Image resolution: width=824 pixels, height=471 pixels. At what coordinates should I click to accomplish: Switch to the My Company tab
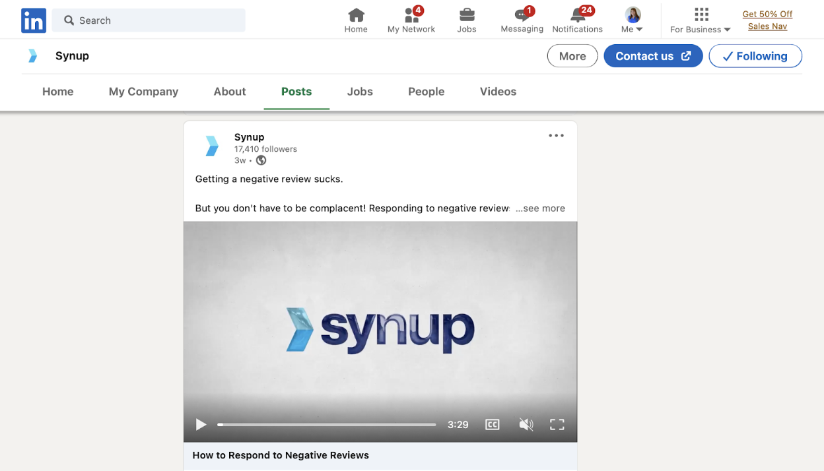pyautogui.click(x=143, y=92)
